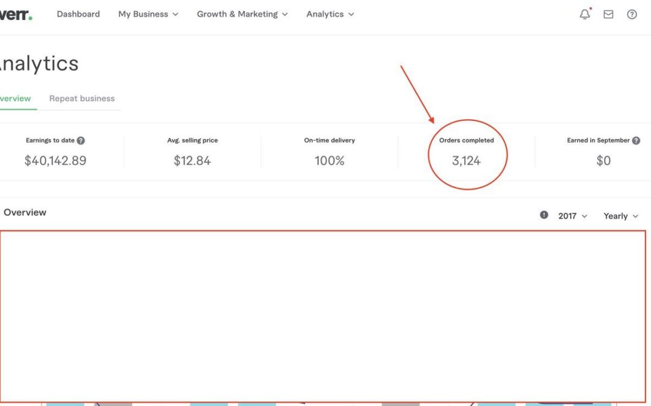Select the Overview tab
Viewport: 651px width, 406px height.
pyautogui.click(x=15, y=99)
